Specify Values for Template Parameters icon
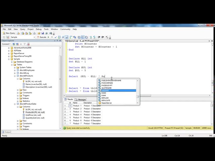The image size is (215, 161). (x=107, y=37)
